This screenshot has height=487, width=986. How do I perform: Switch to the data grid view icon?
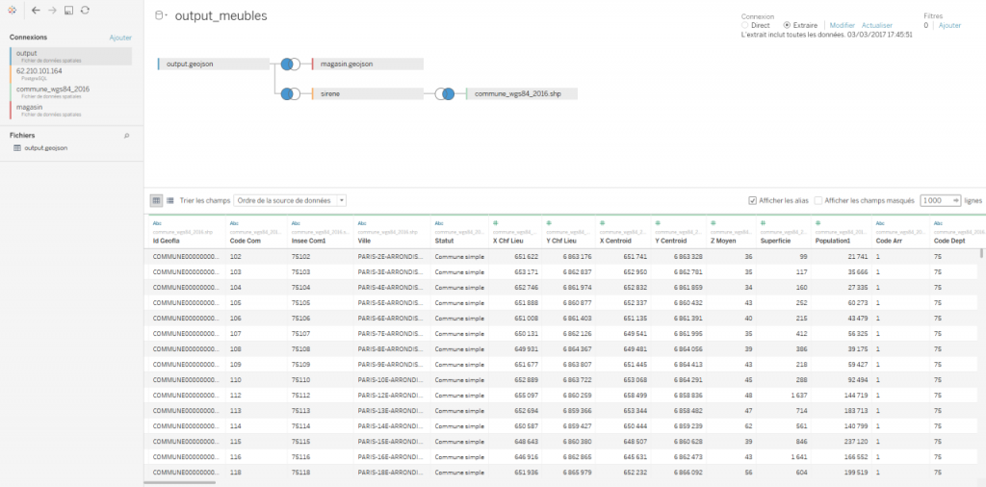tap(156, 200)
